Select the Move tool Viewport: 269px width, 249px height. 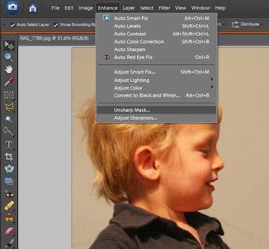[9, 46]
